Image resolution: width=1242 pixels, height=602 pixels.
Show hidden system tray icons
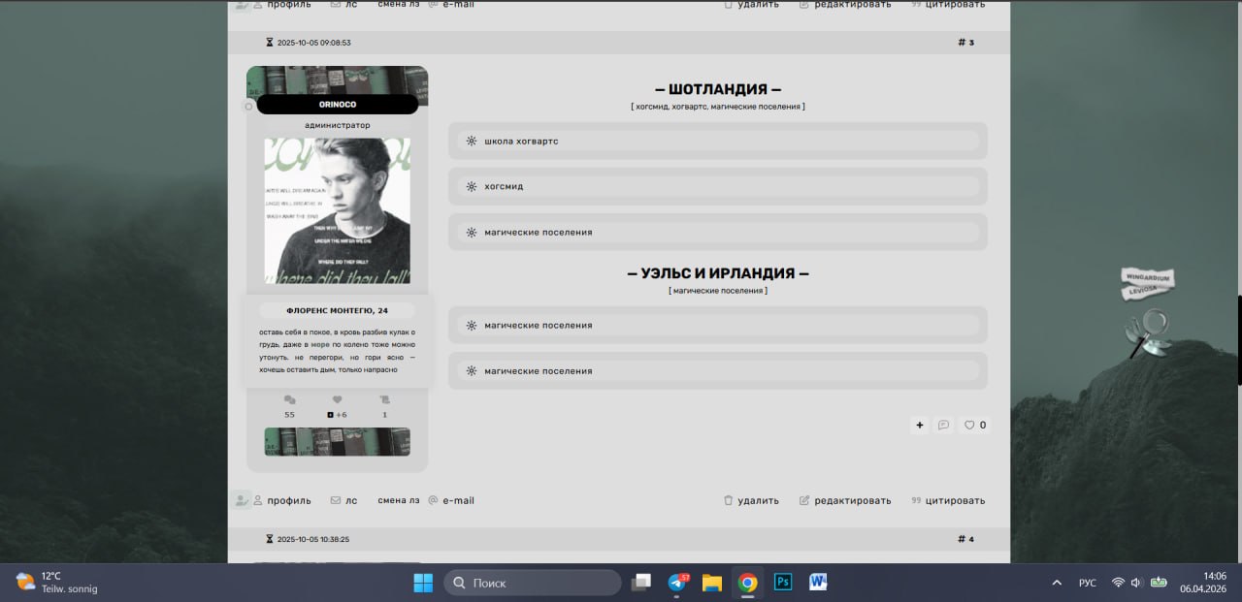1057,583
